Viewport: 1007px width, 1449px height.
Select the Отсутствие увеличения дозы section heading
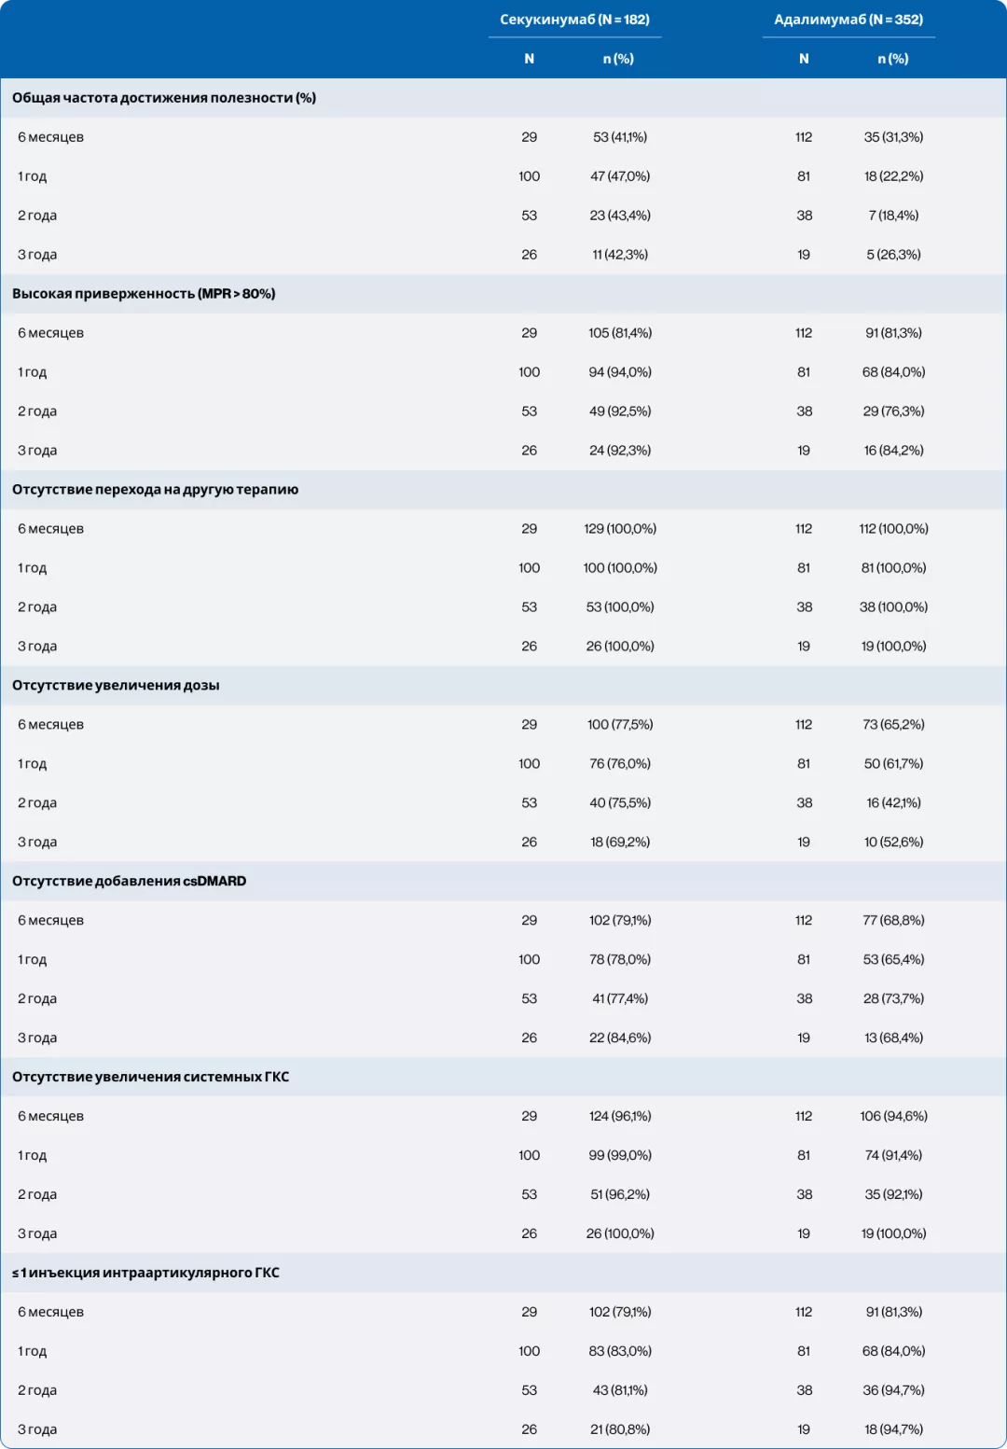coord(116,686)
